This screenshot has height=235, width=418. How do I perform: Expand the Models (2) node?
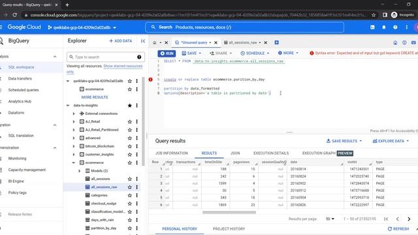[x=80, y=171]
